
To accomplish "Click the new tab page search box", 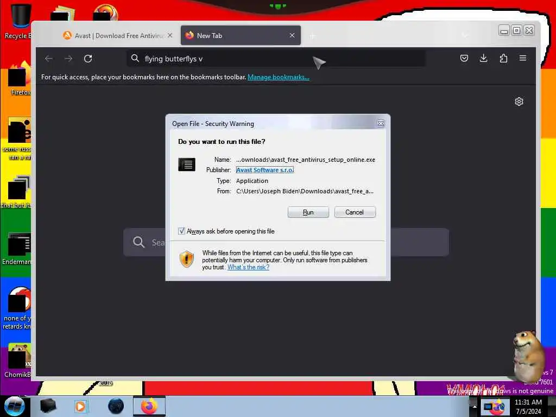I will 286,242.
